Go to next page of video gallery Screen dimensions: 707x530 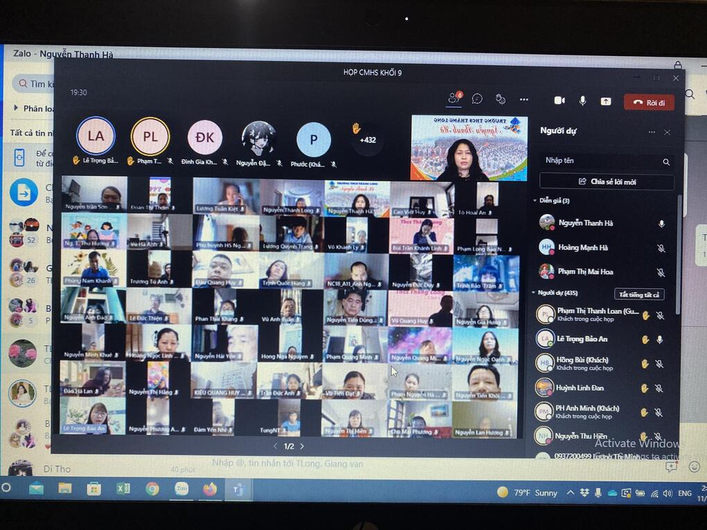click(302, 446)
